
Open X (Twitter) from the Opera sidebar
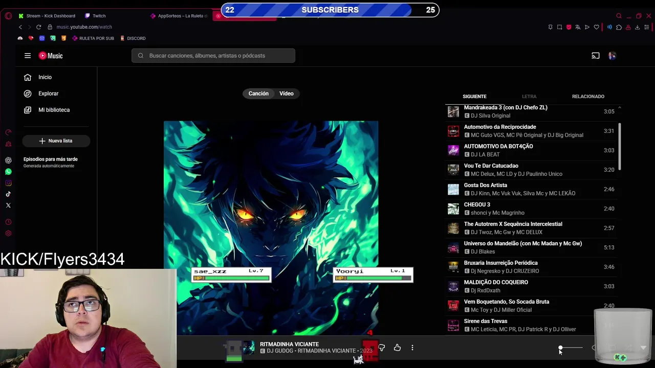pos(8,205)
